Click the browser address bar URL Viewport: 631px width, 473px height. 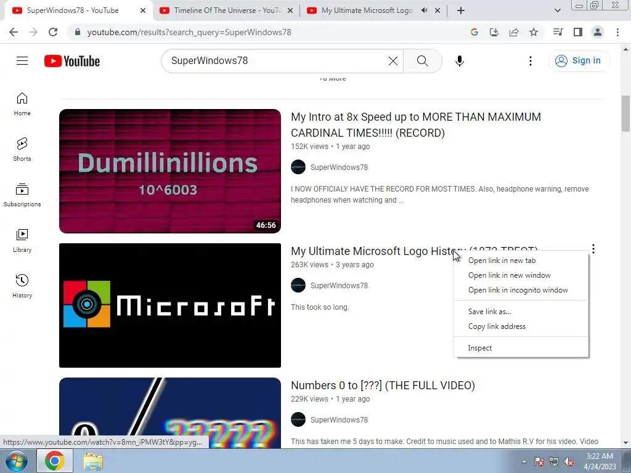189,32
